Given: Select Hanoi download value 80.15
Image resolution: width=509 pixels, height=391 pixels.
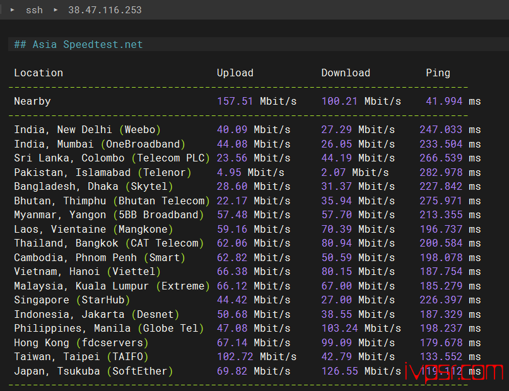Looking at the screenshot, I should click(336, 271).
